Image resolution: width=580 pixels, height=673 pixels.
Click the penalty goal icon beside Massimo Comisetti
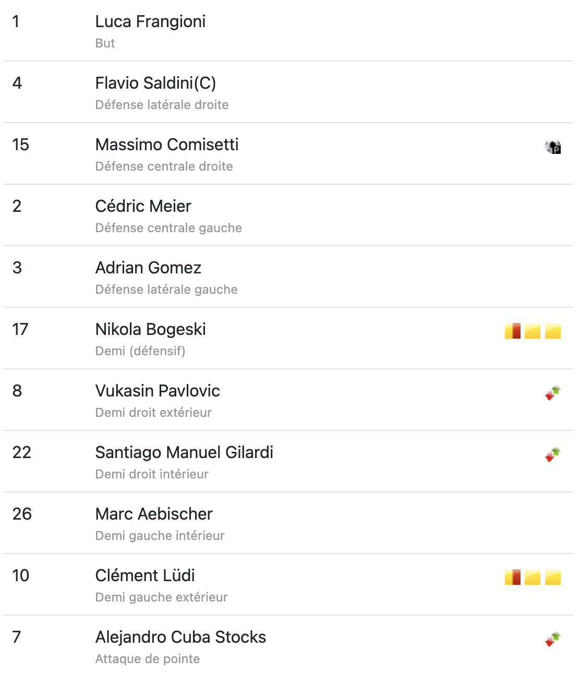pos(553,147)
